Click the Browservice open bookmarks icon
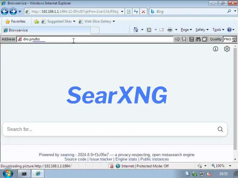Viewport: 238px width, 178px height. pyautogui.click(x=192, y=39)
